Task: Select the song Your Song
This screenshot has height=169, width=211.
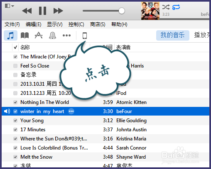Action: (32, 121)
